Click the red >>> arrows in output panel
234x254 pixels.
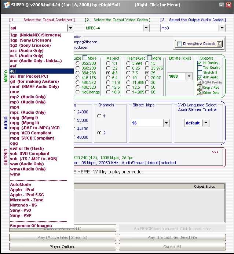point(215,152)
